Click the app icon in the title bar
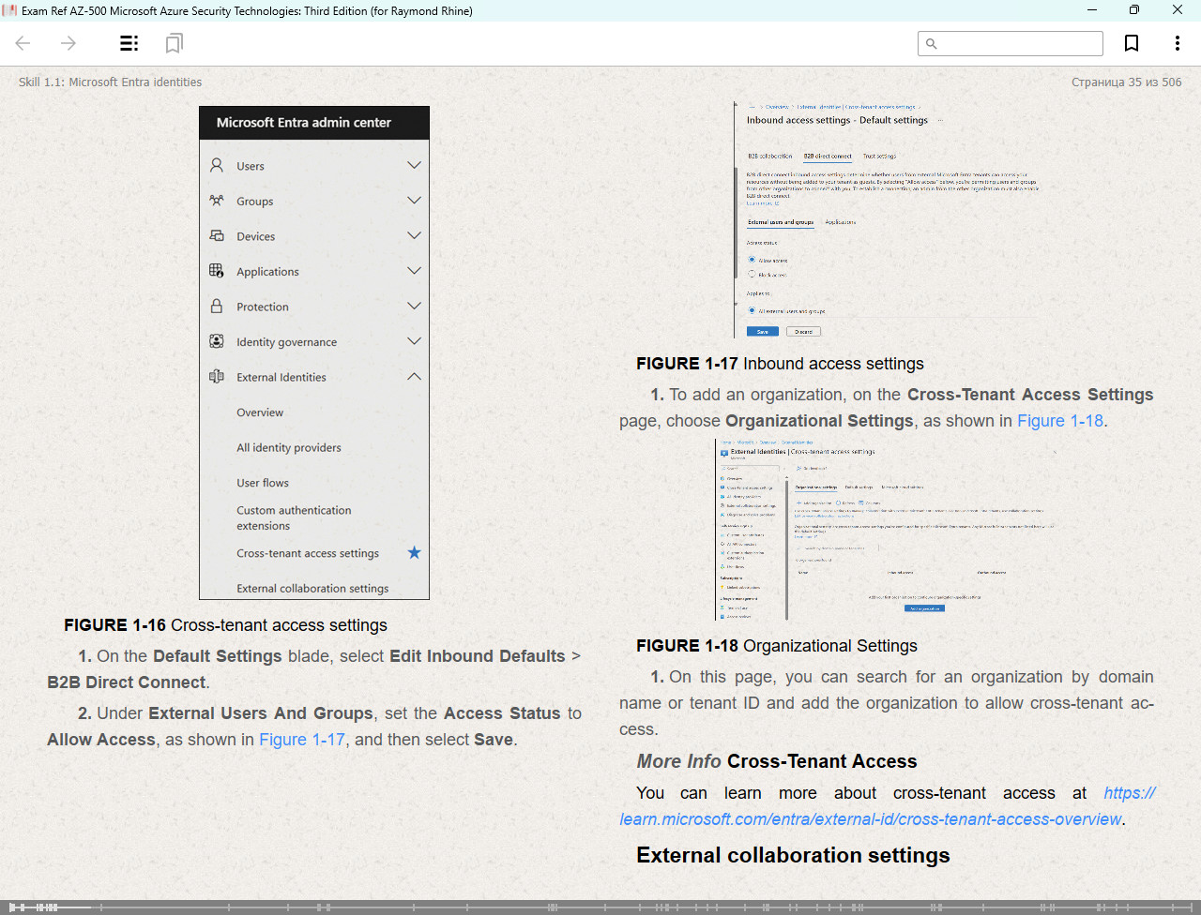The image size is (1201, 915). pyautogui.click(x=10, y=10)
